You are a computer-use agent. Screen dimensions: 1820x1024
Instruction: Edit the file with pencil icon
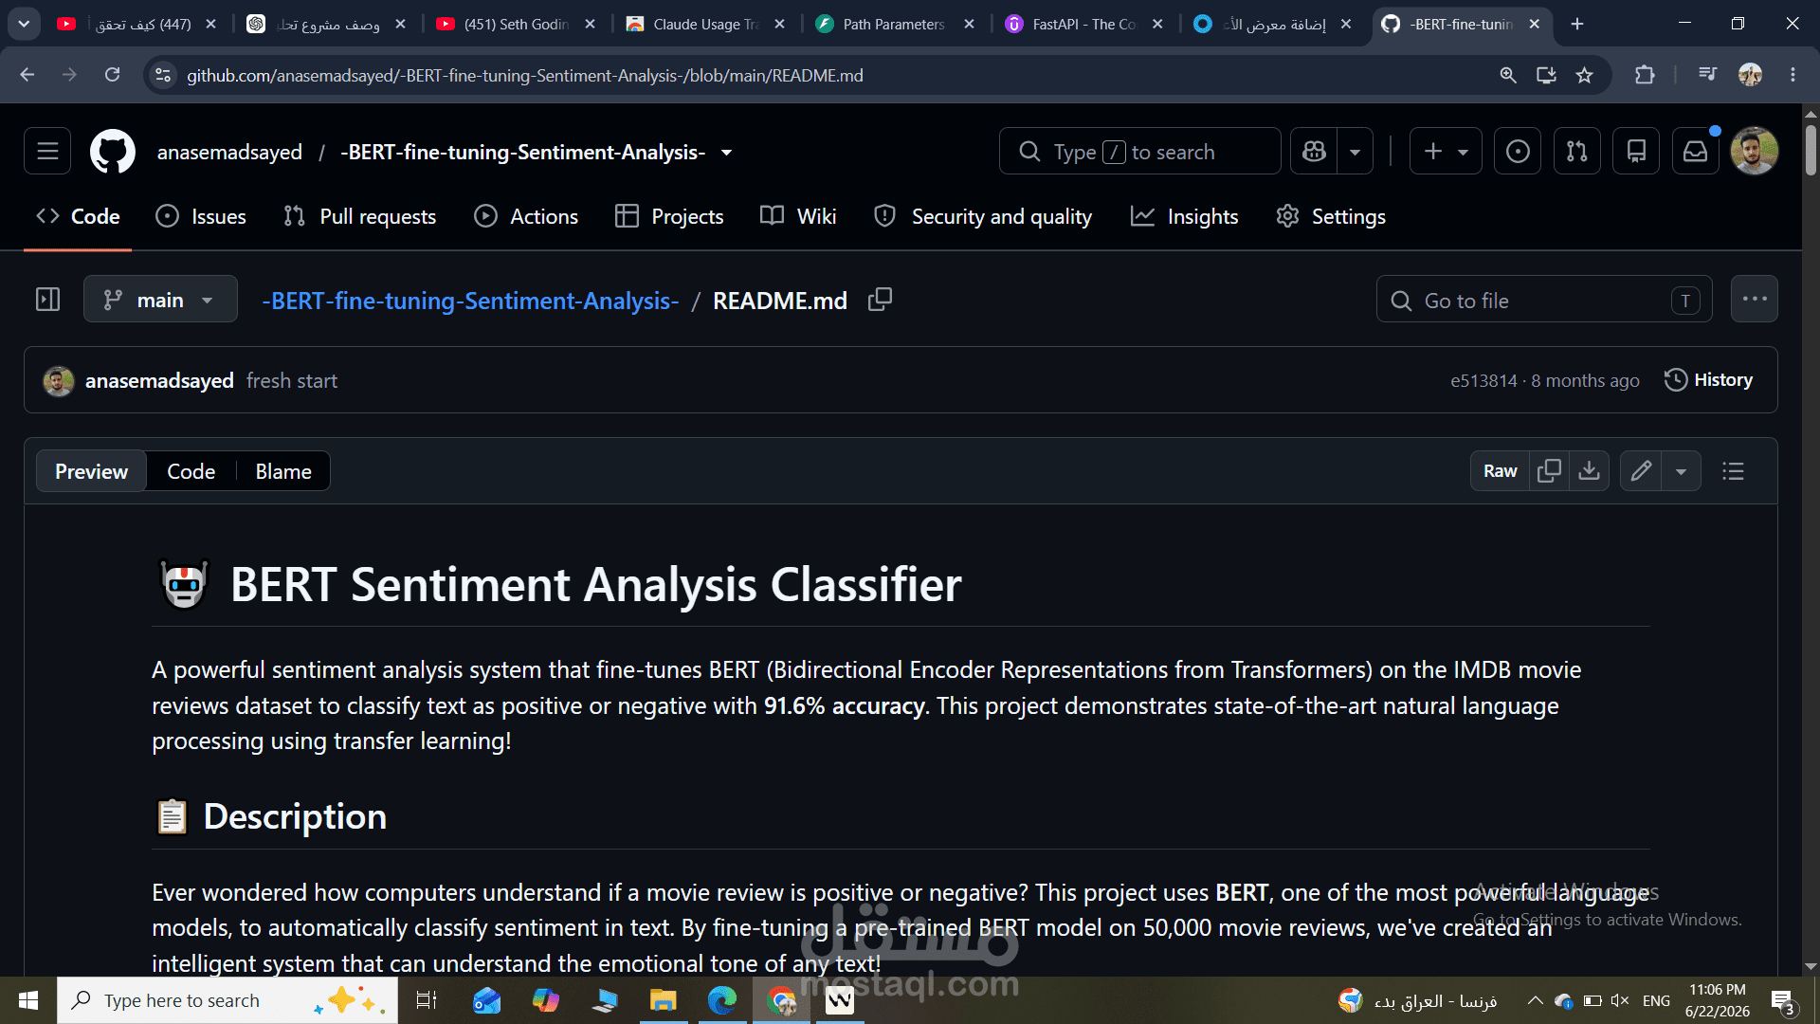pyautogui.click(x=1641, y=470)
